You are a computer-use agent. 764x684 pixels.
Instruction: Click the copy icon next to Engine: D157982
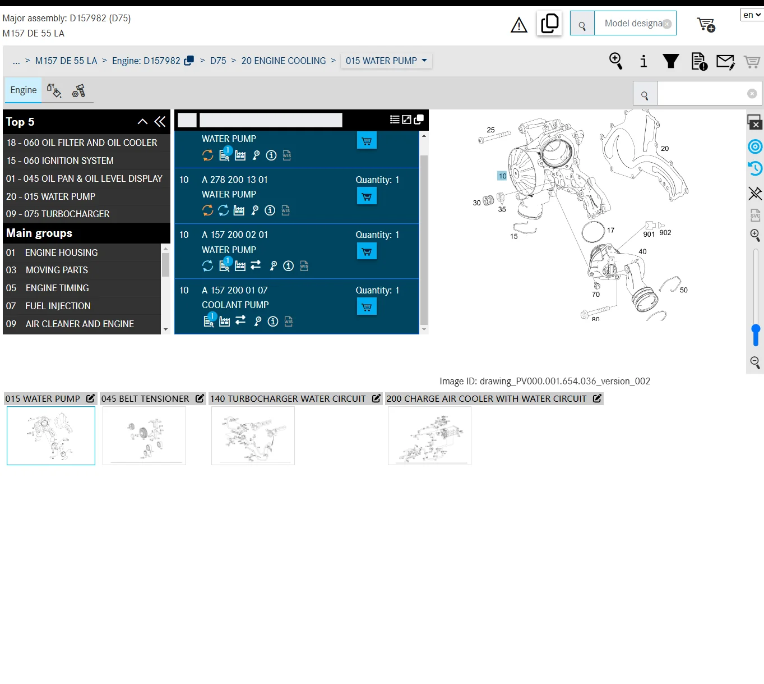coord(189,60)
